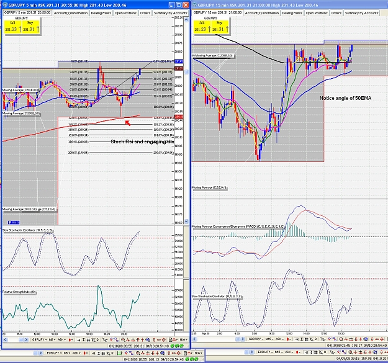Screen dimensions: 388x363
Task: Click zoom magnifier in bottom-left EURJPY toolbar
Action: click(138, 353)
